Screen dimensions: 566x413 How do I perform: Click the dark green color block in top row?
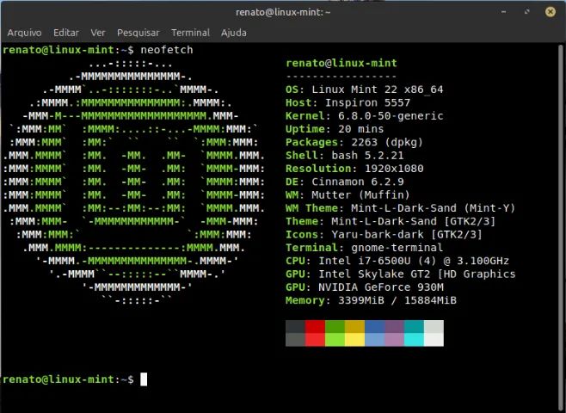(335, 326)
